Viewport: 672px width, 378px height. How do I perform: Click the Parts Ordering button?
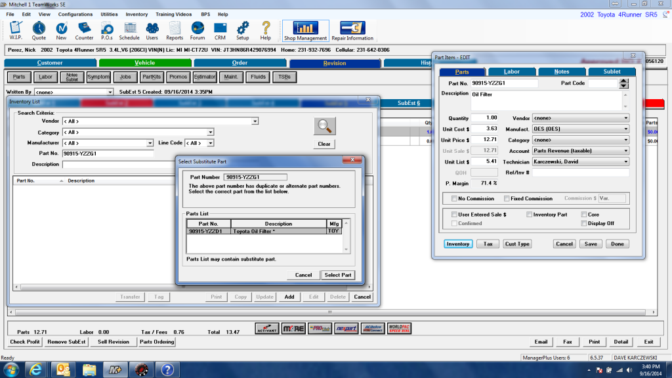157,342
